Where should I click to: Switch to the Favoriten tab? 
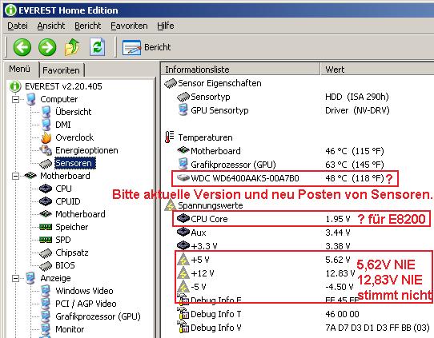coord(61,70)
